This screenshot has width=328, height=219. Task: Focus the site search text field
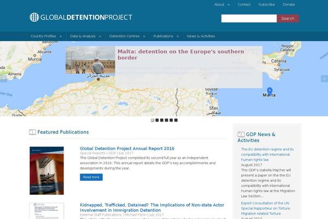click(x=249, y=19)
